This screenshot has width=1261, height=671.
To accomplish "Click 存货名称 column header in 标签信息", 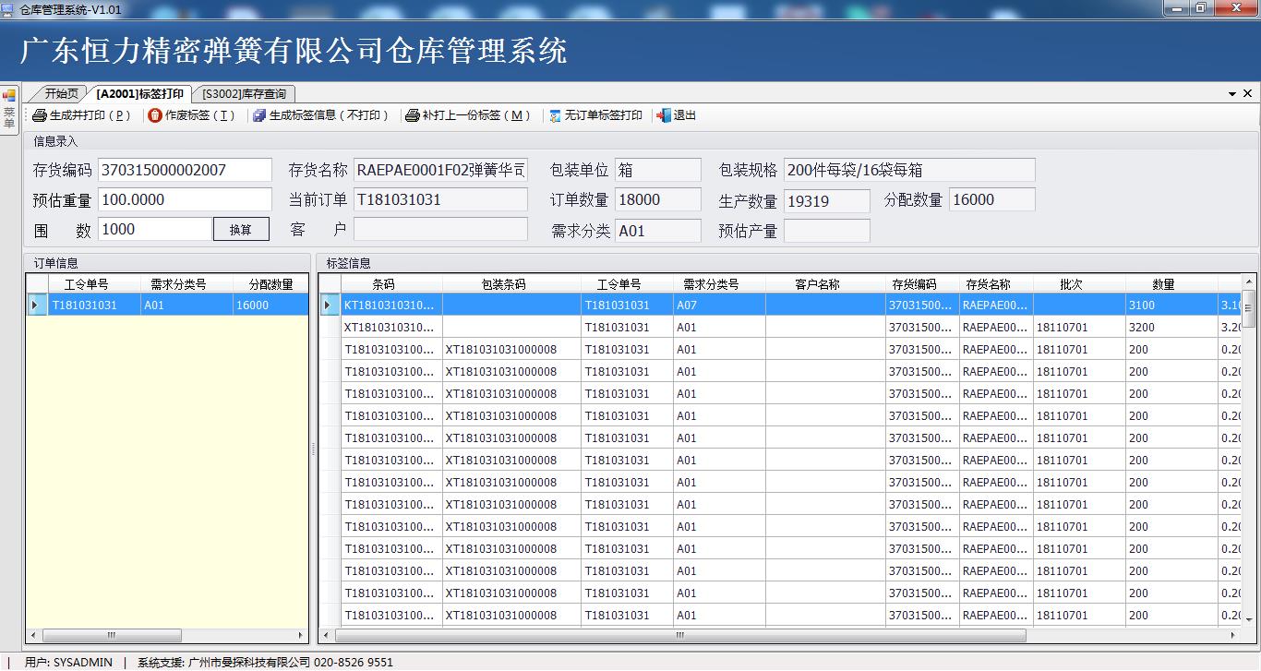I will coord(996,284).
